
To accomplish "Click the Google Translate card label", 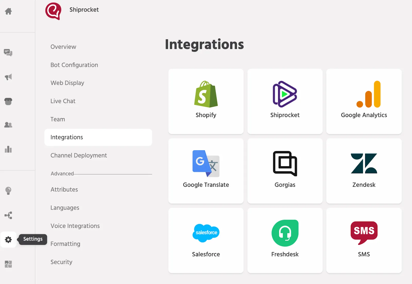I will pyautogui.click(x=206, y=185).
